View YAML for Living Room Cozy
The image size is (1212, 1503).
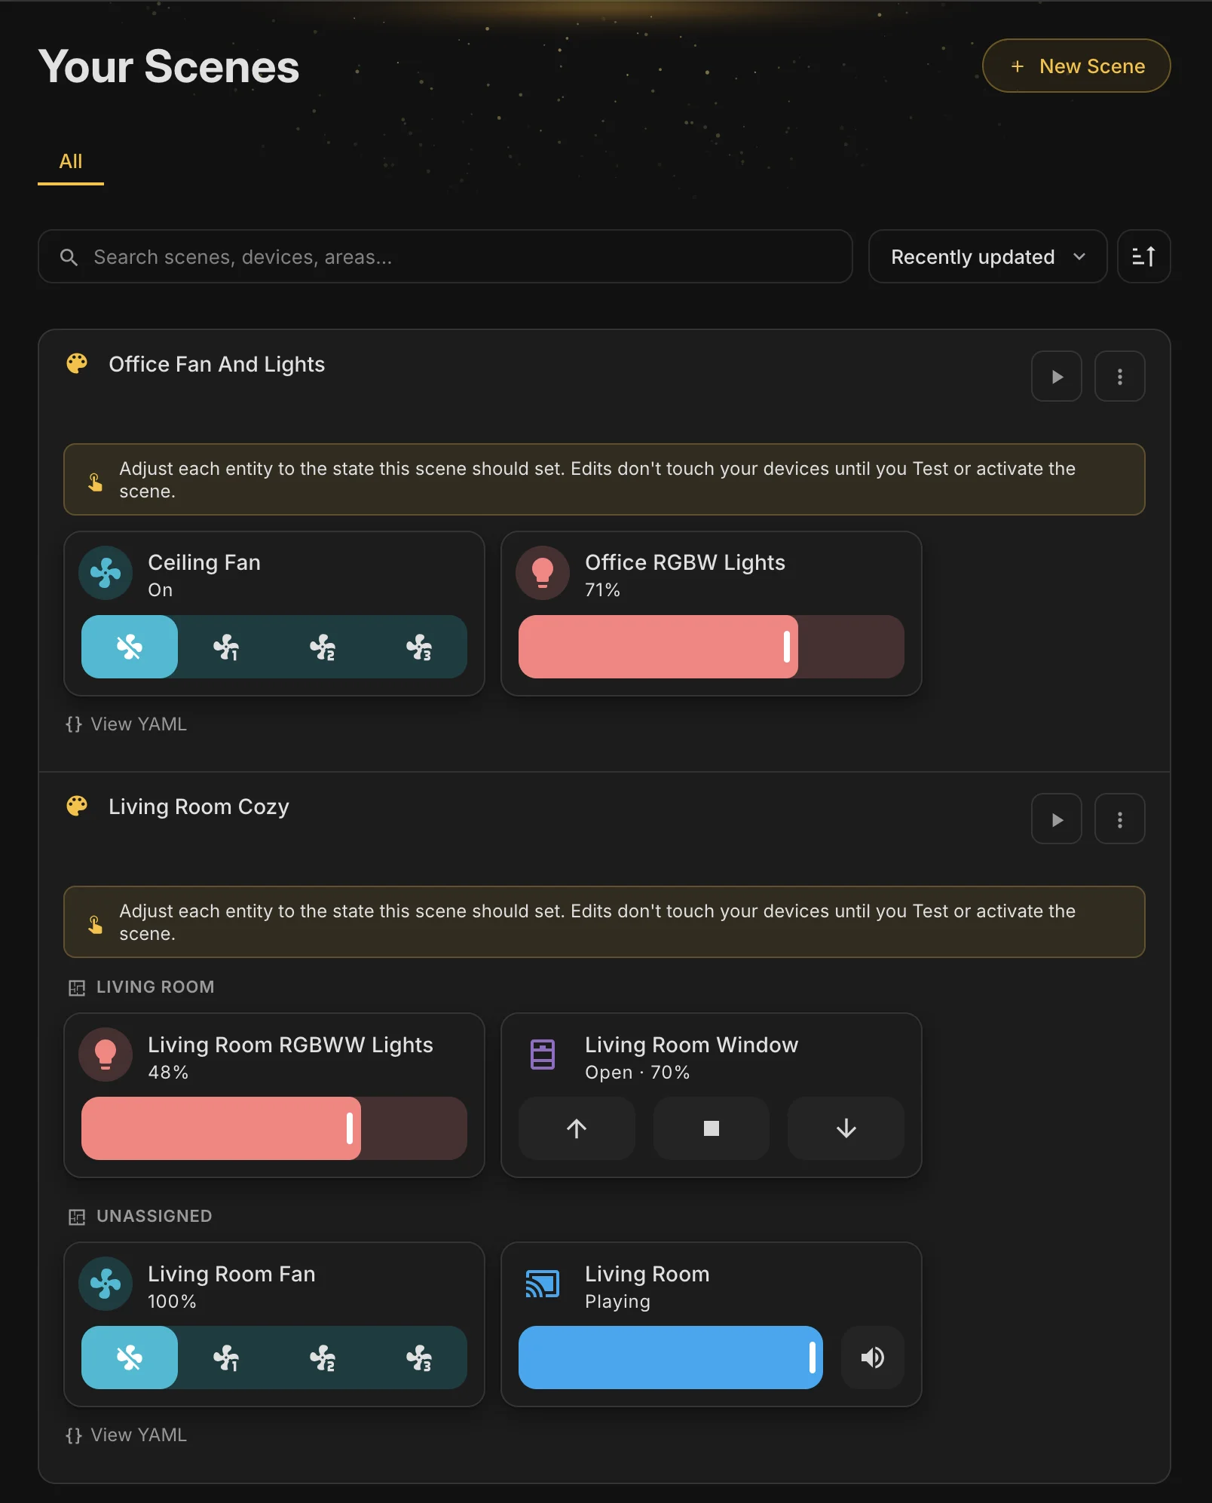point(127,1434)
